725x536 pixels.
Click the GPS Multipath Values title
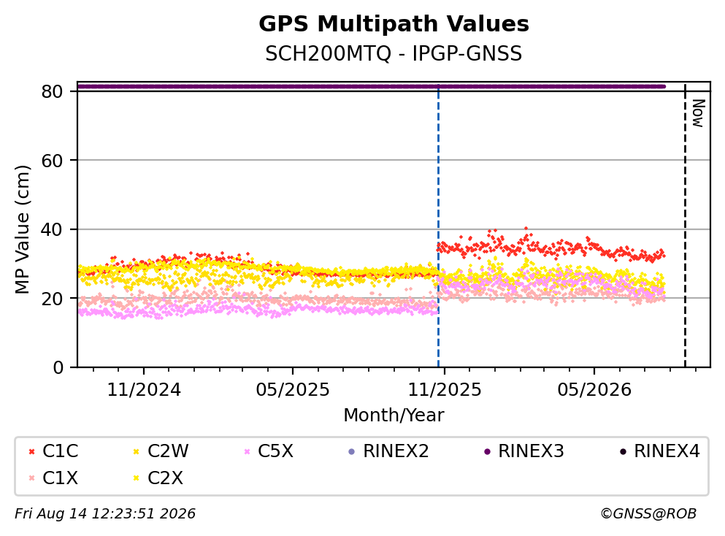[394, 24]
